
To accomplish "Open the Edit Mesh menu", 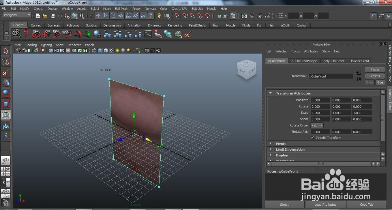I will (x=121, y=9).
